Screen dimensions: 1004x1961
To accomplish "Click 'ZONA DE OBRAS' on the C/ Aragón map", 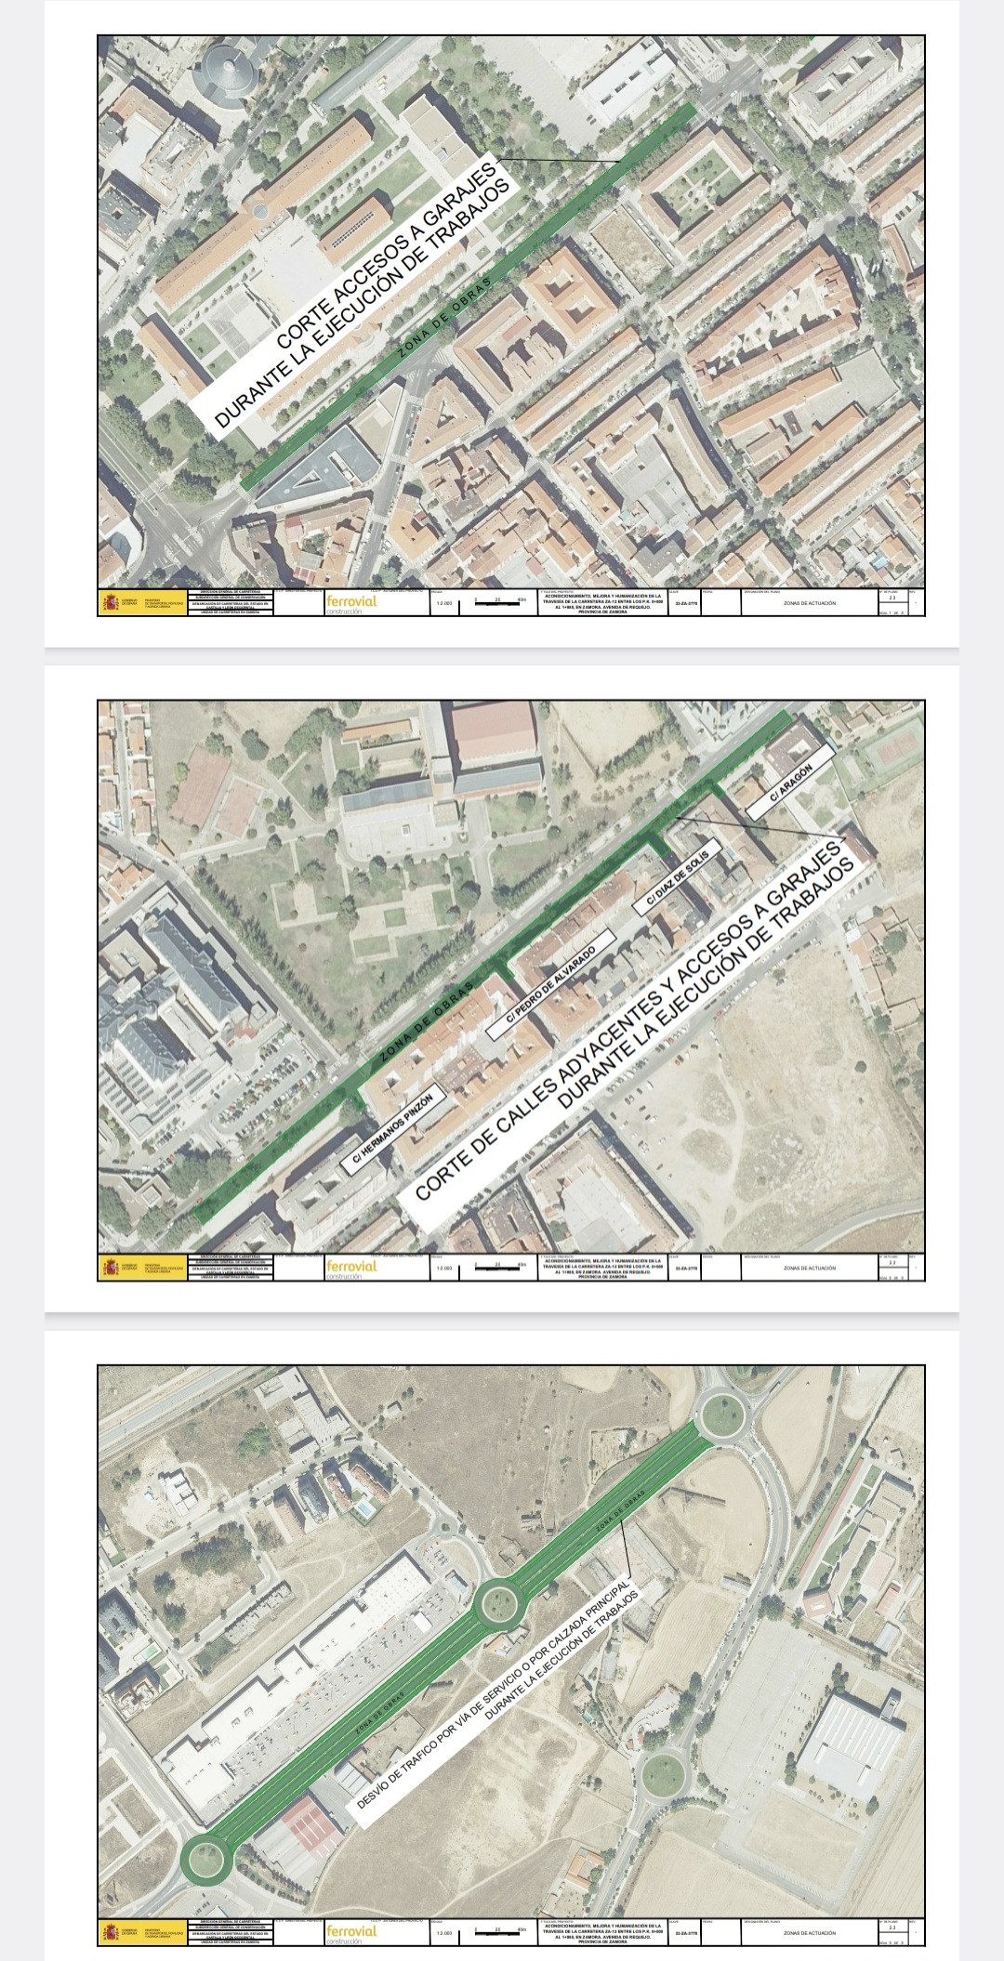I will [427, 1021].
